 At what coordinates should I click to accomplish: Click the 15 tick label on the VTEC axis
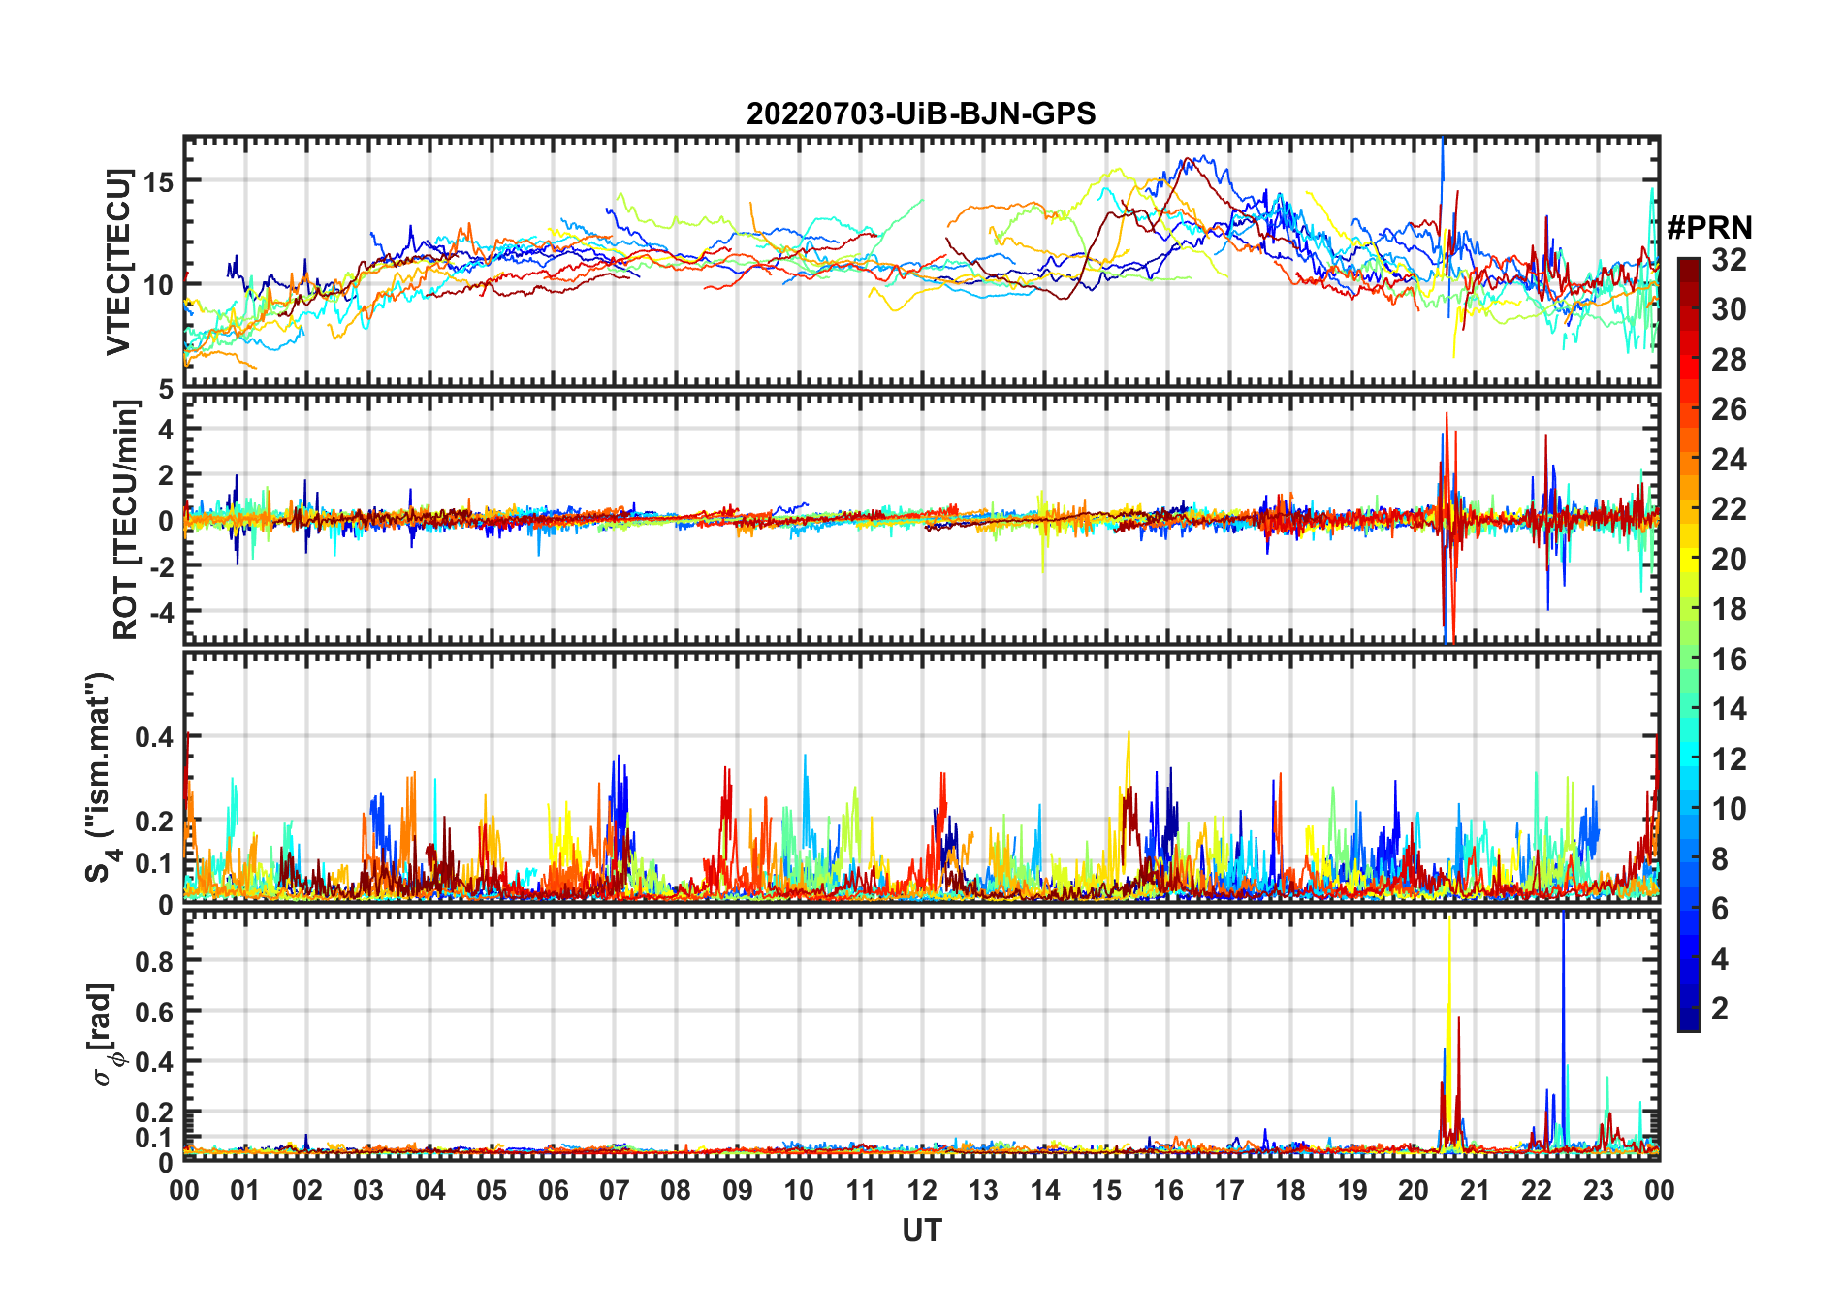(x=158, y=181)
